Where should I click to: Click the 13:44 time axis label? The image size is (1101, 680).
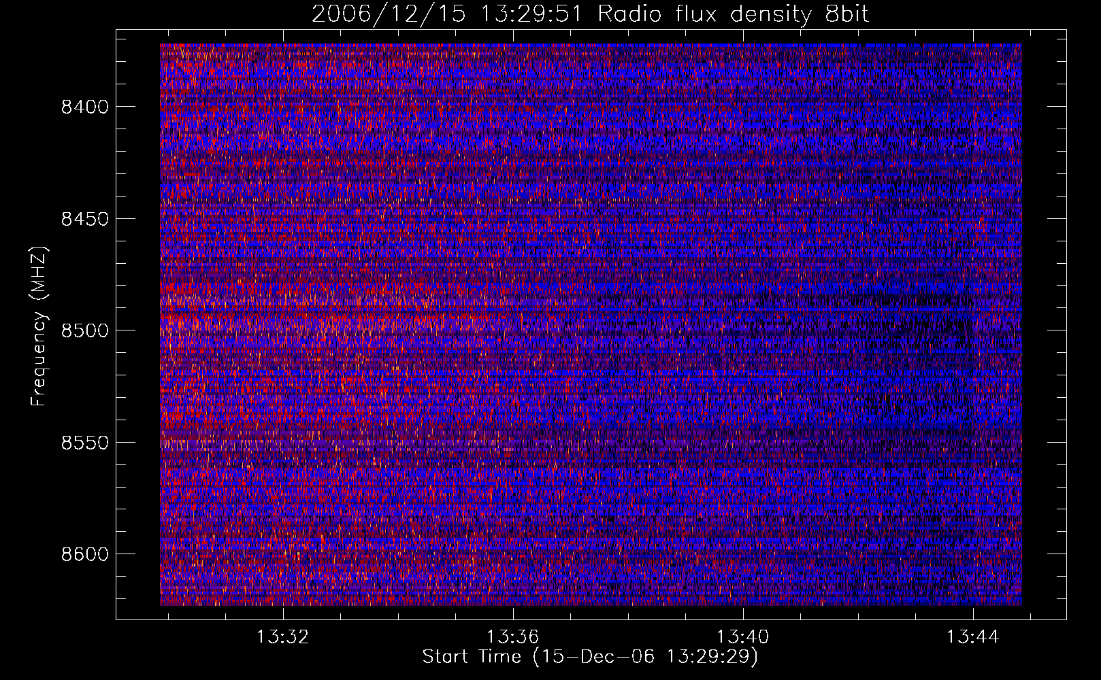click(972, 636)
